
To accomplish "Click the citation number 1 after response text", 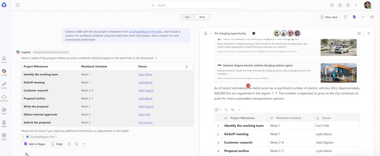I will click(156, 58).
